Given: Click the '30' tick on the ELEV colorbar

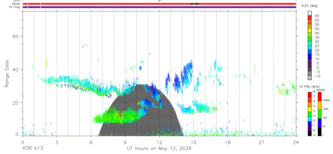Looking at the screenshot, I should [x=317, y=42].
